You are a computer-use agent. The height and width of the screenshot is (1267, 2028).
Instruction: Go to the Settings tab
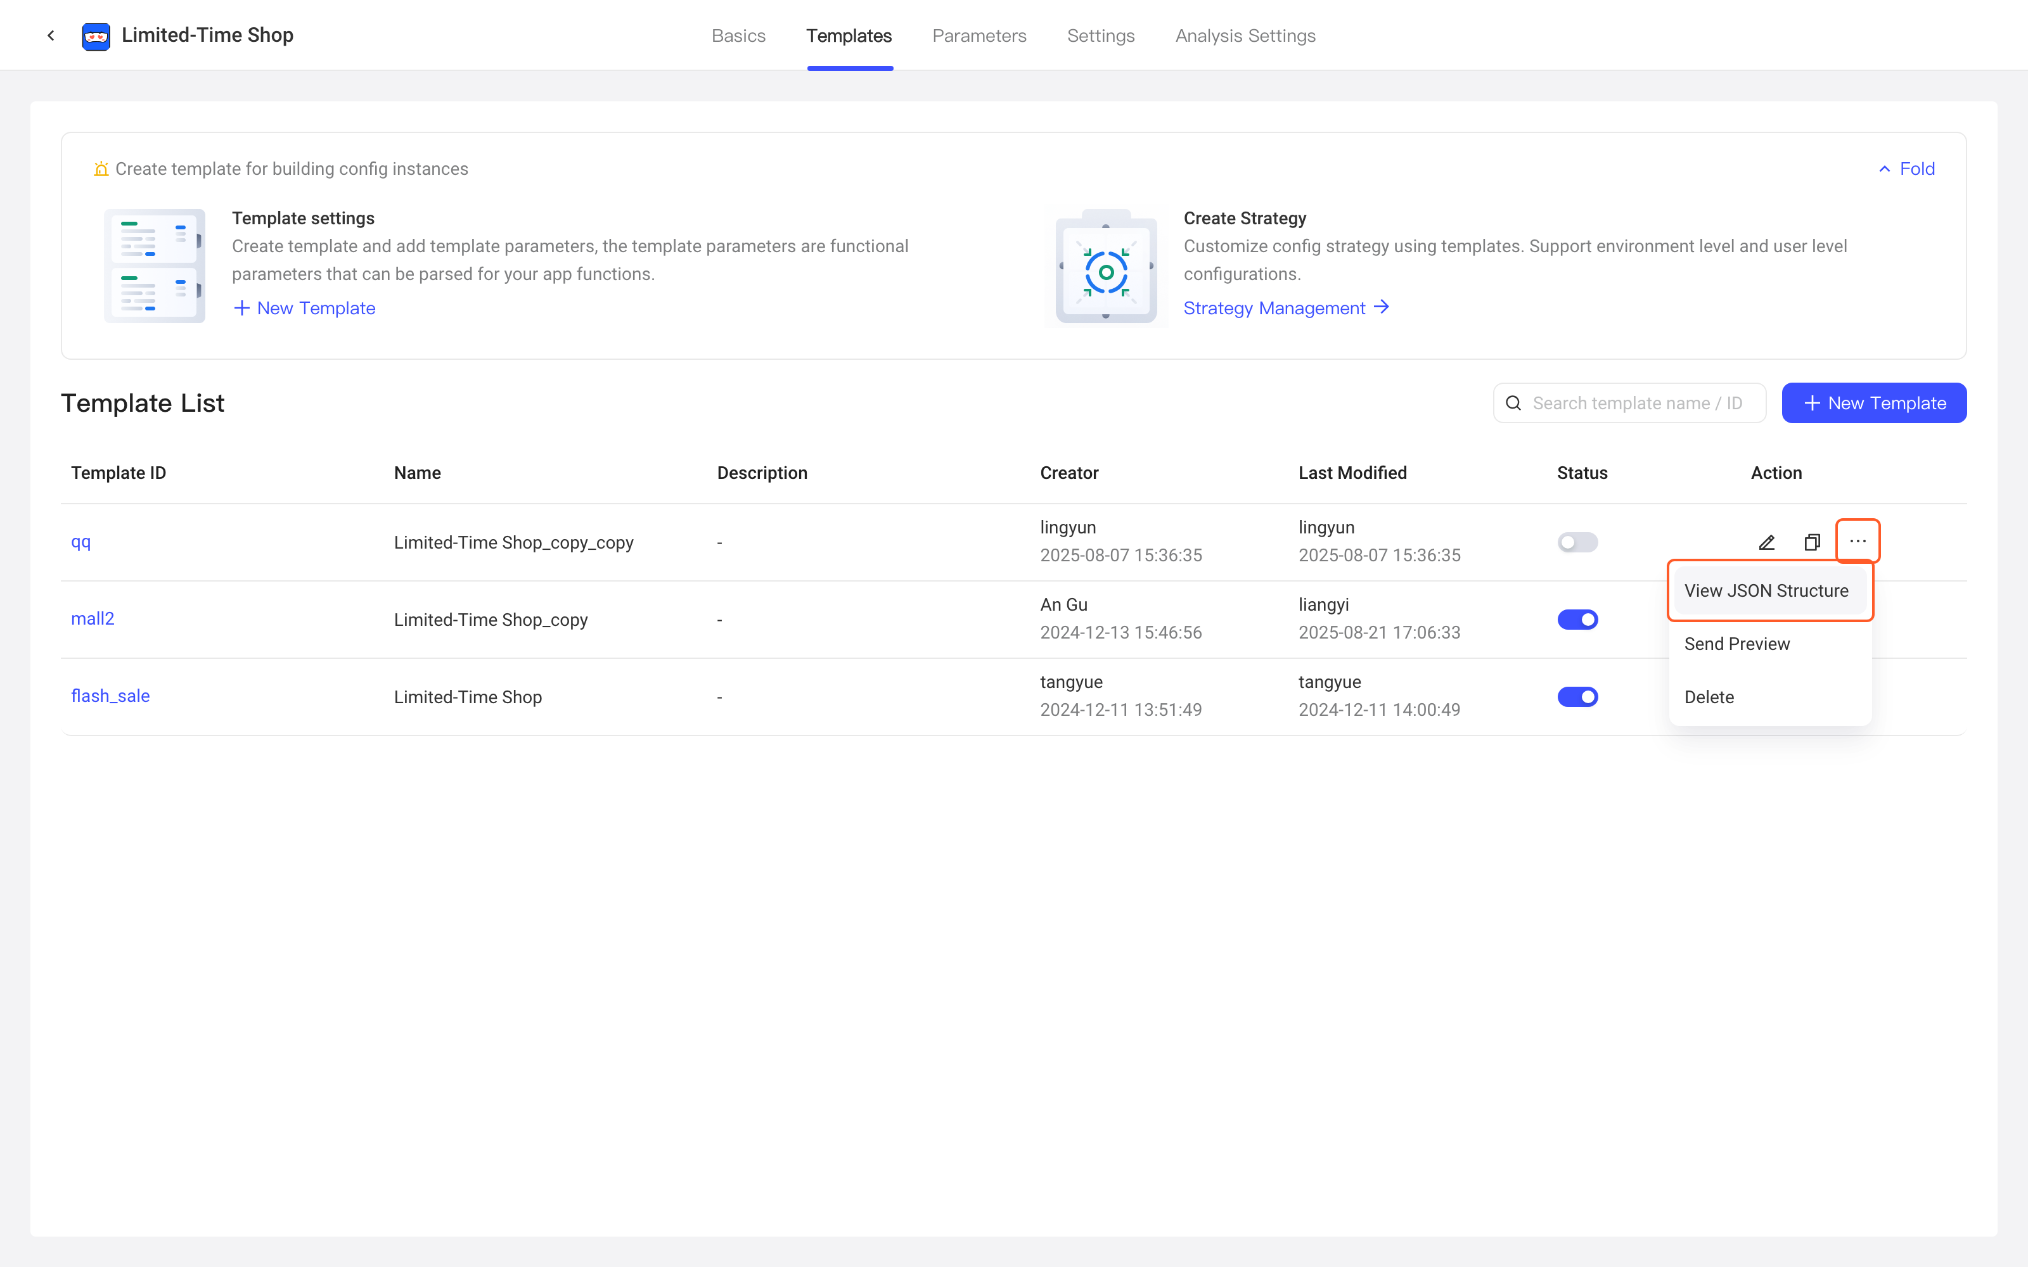point(1100,35)
